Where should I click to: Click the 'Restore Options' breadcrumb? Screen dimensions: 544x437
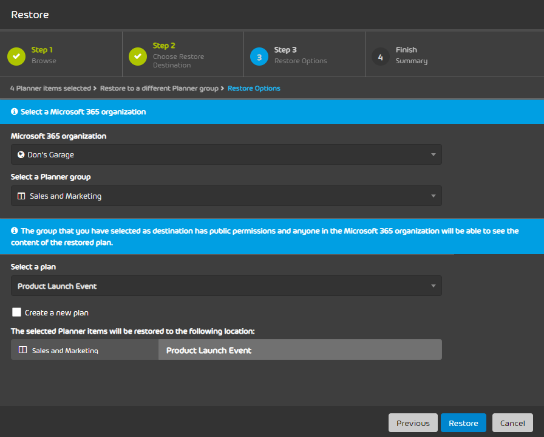click(254, 88)
